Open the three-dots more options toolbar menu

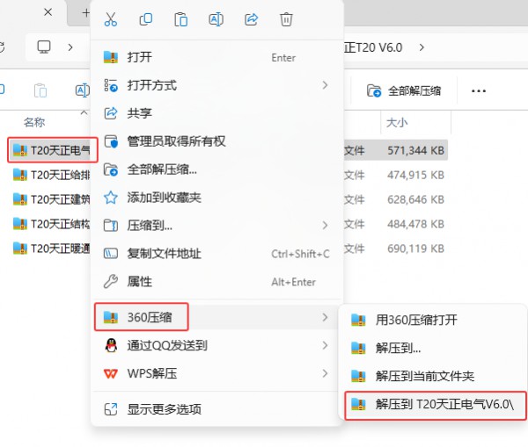tap(479, 90)
